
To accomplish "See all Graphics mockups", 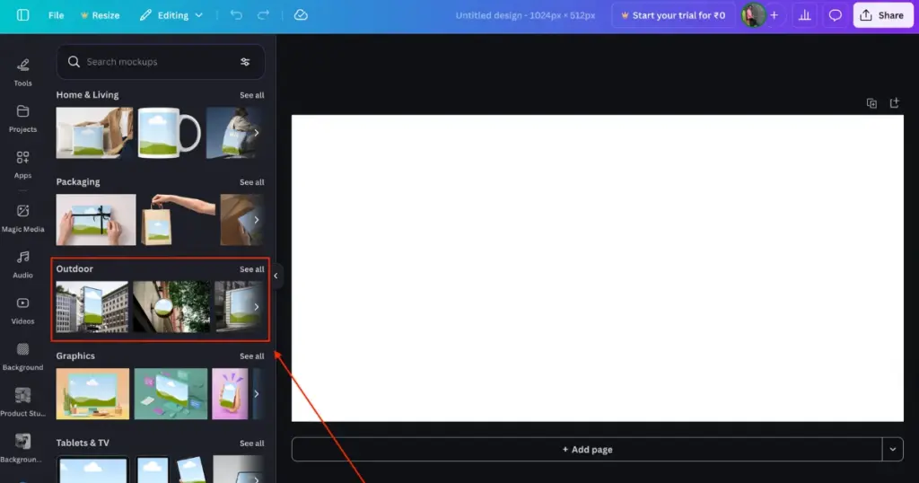I will click(251, 356).
